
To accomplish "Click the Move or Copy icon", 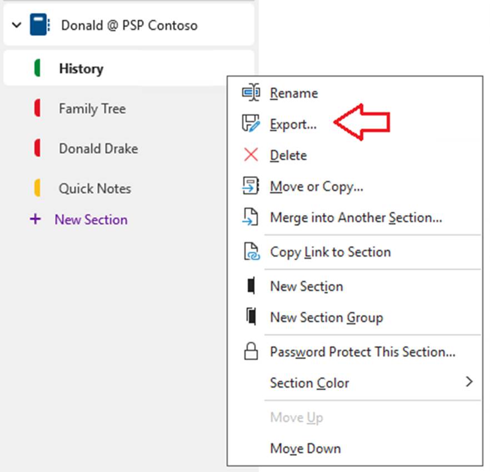I will click(x=251, y=186).
